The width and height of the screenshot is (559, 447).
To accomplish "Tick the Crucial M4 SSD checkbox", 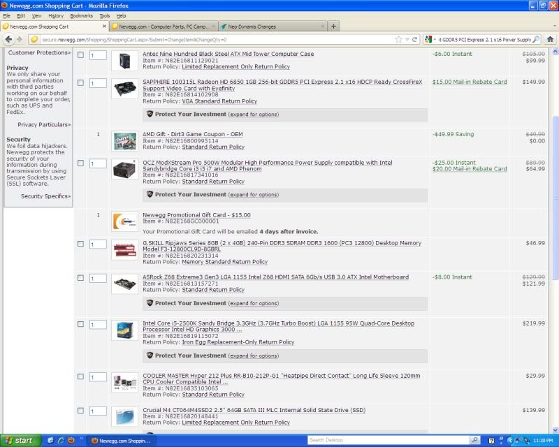I will tap(80, 411).
